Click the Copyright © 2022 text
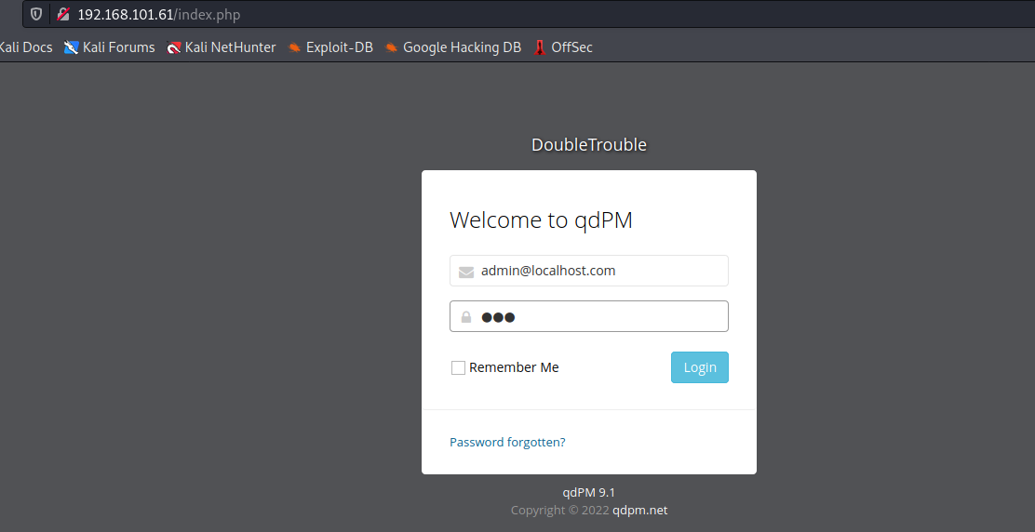Screen dimensions: 1035x532 coord(559,511)
